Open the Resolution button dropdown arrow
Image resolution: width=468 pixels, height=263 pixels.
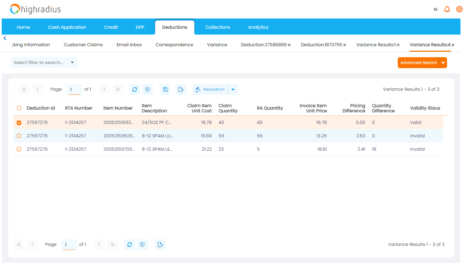(x=233, y=89)
